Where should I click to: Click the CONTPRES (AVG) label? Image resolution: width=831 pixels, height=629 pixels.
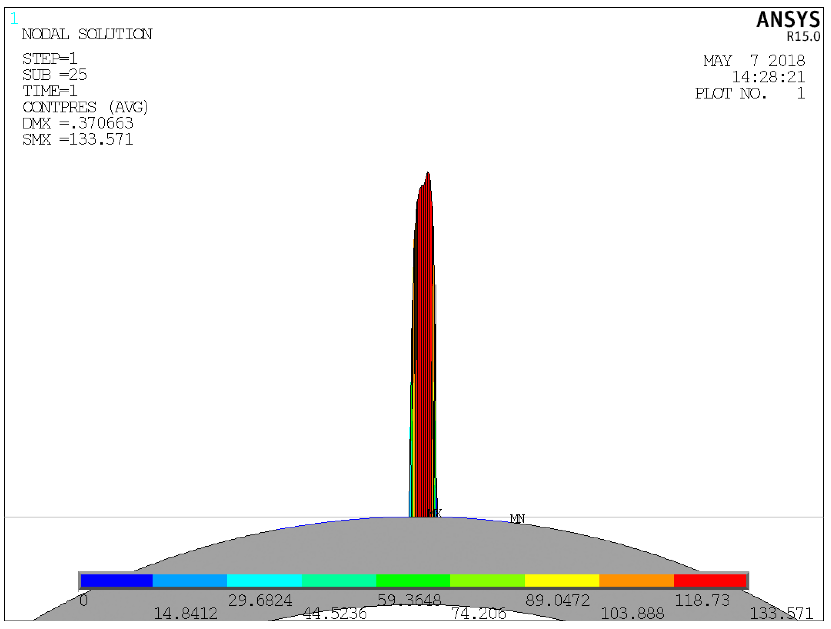click(x=86, y=108)
